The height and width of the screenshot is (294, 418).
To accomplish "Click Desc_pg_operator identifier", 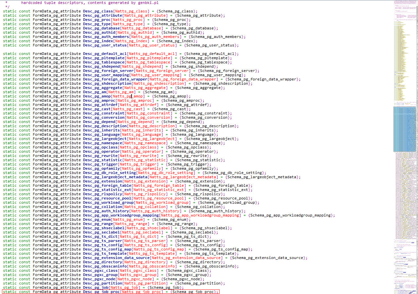I will 101,151.
